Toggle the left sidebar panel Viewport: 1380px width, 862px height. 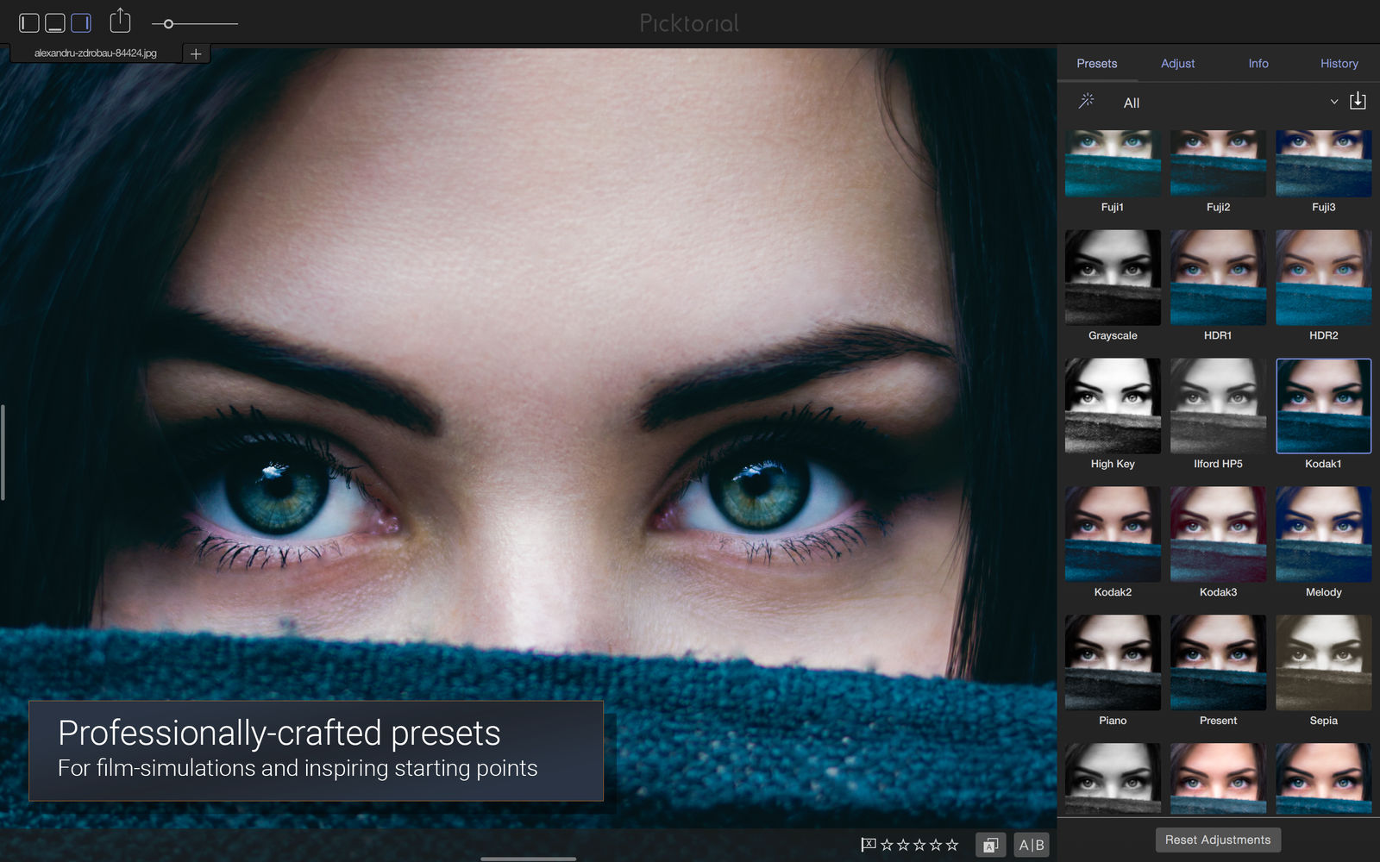29,22
